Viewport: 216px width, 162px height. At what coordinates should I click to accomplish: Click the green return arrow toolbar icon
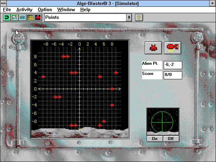tap(7, 18)
